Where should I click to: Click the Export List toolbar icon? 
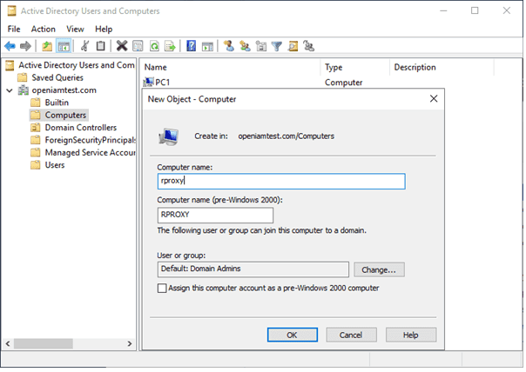[x=170, y=46]
